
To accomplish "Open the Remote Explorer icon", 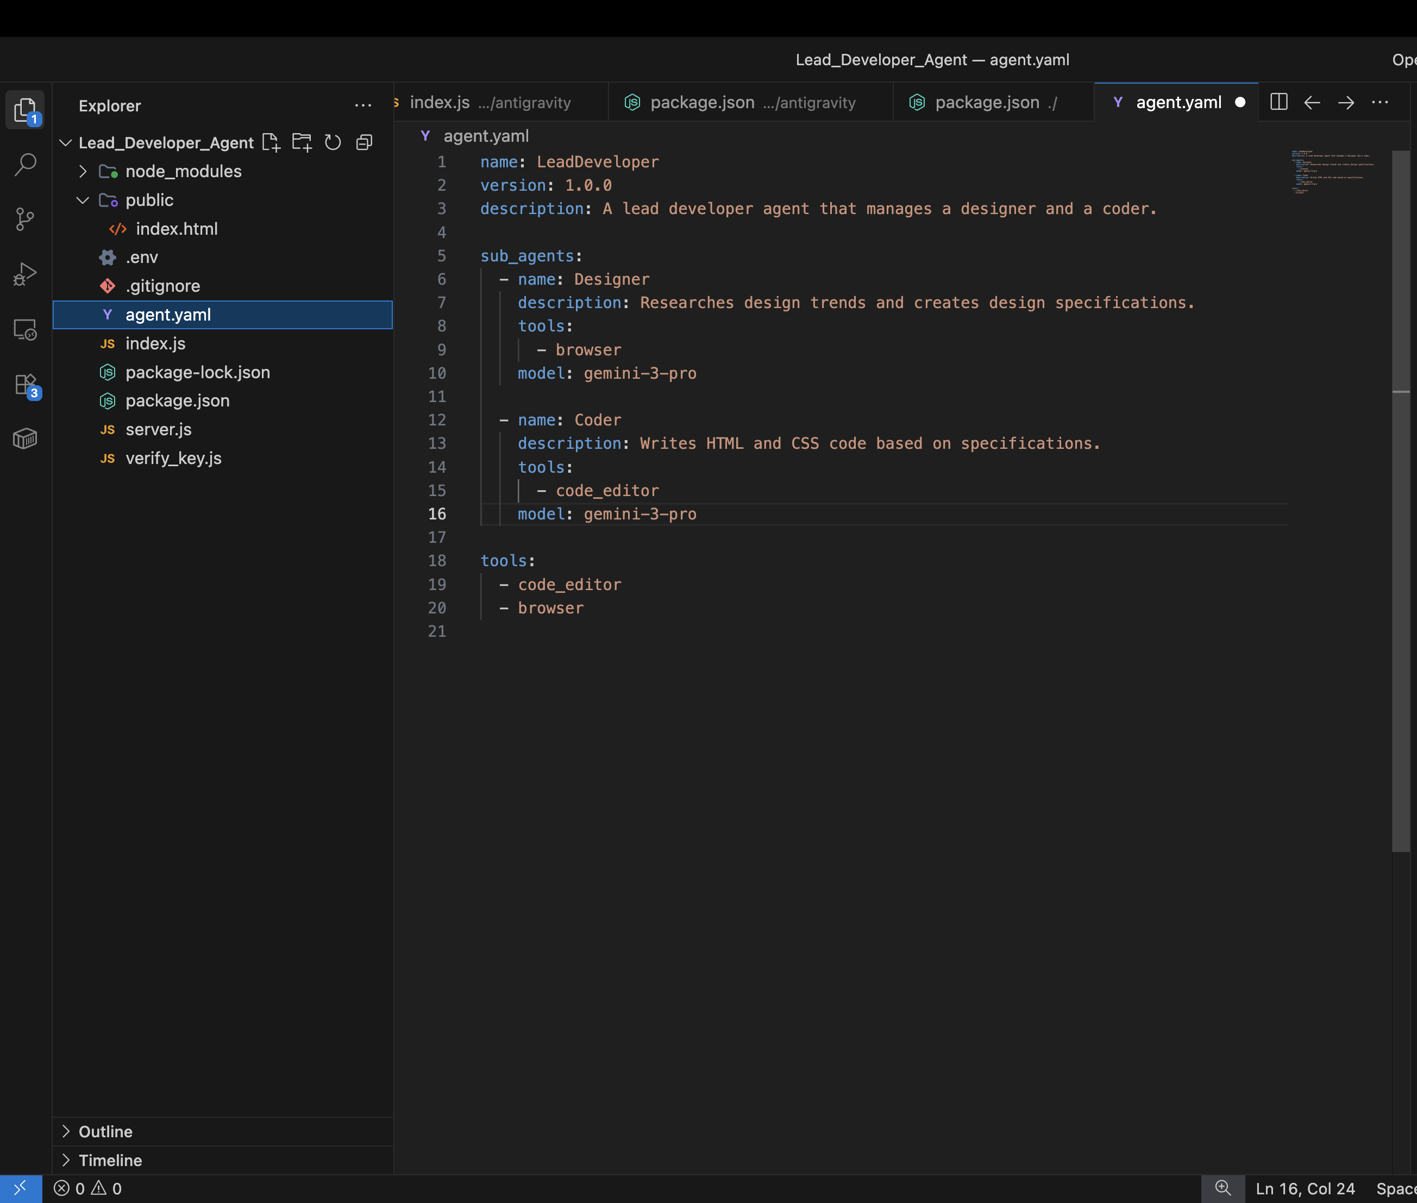I will [25, 330].
